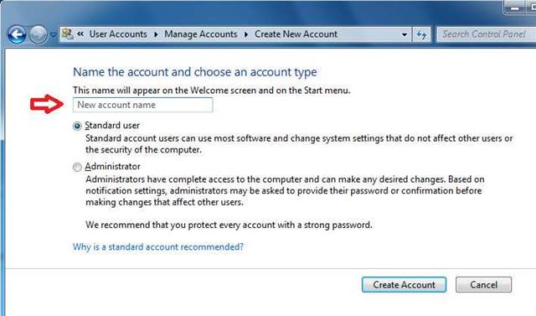536x316 pixels.
Task: Click the greyed-out Forward navigation button
Action: 38,34
